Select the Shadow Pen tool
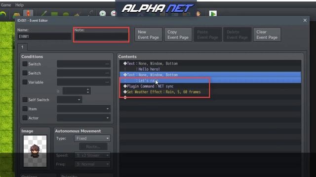The image size is (316, 177). pyautogui.click(x=90, y=14)
